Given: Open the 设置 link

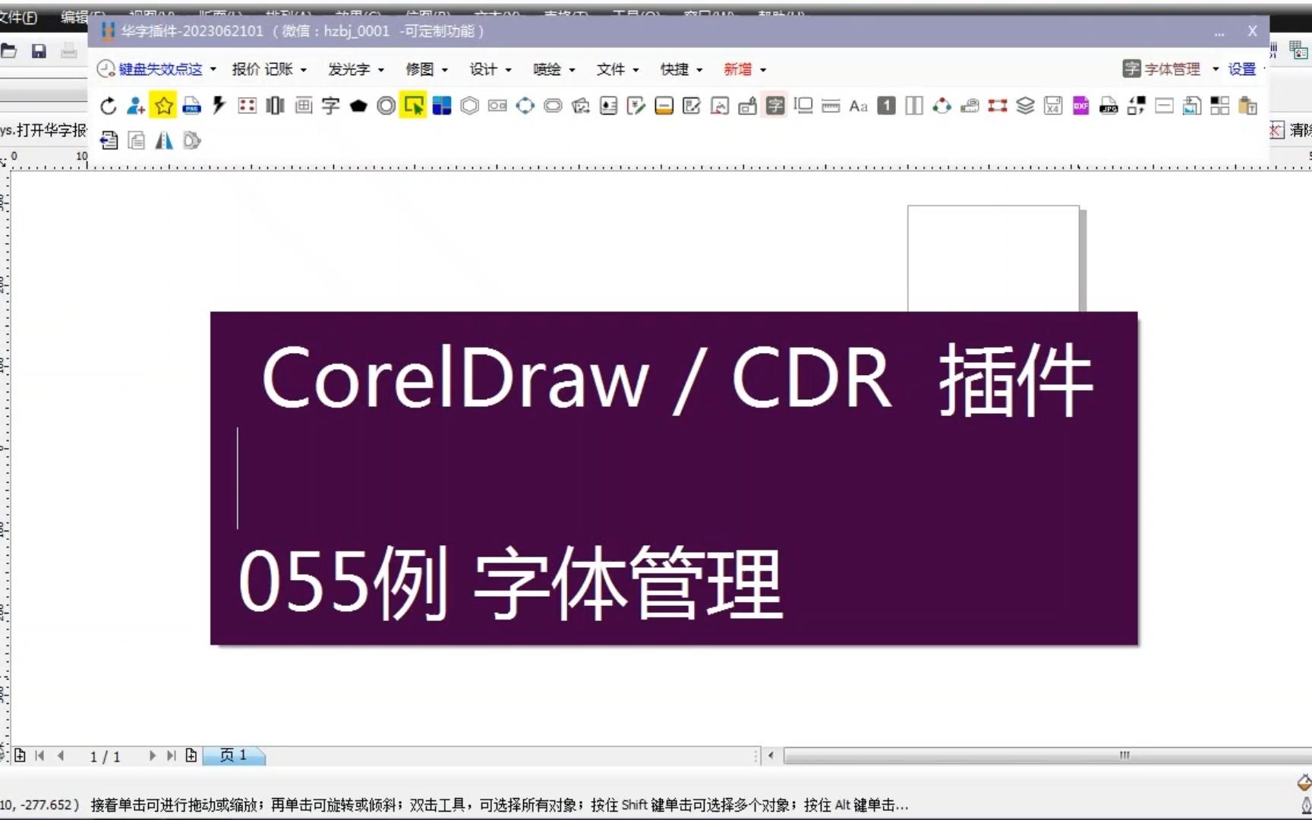Looking at the screenshot, I should pos(1242,69).
